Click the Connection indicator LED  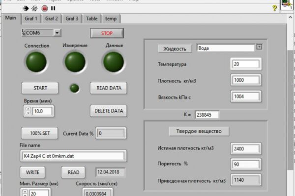(x=36, y=62)
